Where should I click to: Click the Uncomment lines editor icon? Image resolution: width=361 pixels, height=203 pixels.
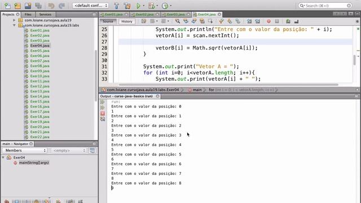[x=296, y=21]
